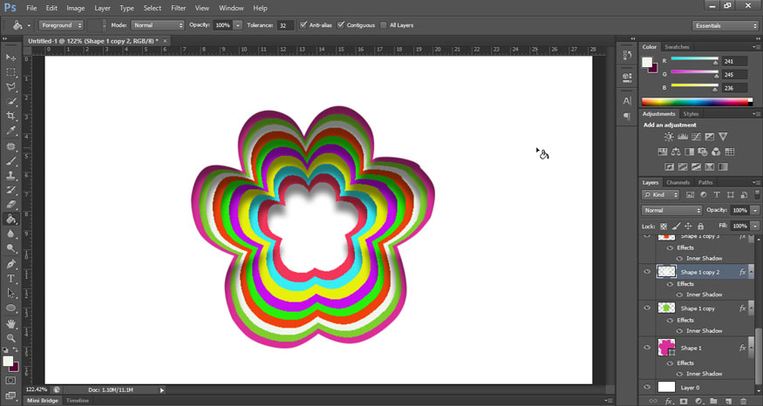The height and width of the screenshot is (406, 763).
Task: Pick the Hand tool
Action: pos(11,323)
